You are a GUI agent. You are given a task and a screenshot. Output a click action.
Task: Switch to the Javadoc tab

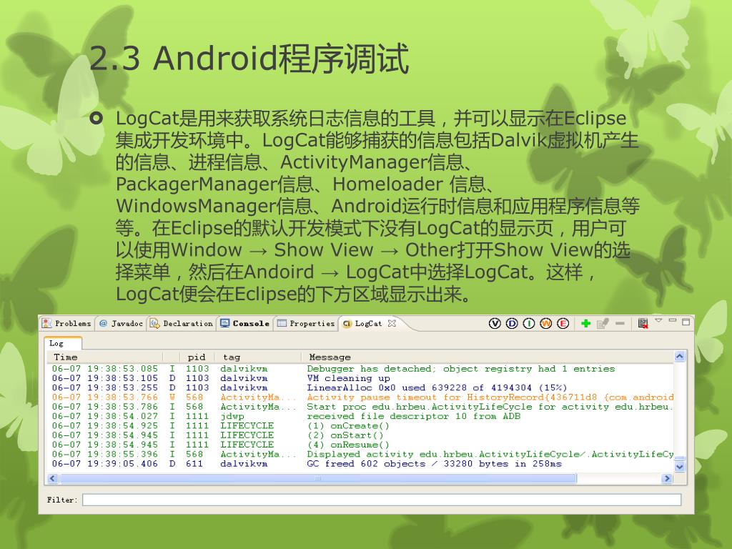coord(122,323)
